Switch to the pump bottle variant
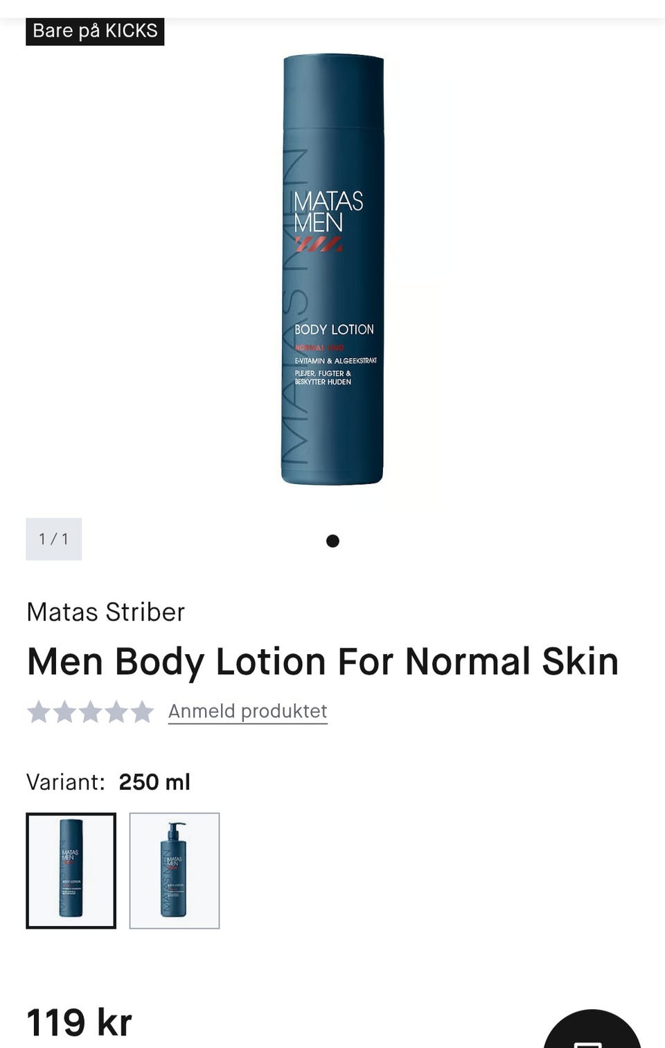Viewport: 665px width, 1048px height. [175, 870]
